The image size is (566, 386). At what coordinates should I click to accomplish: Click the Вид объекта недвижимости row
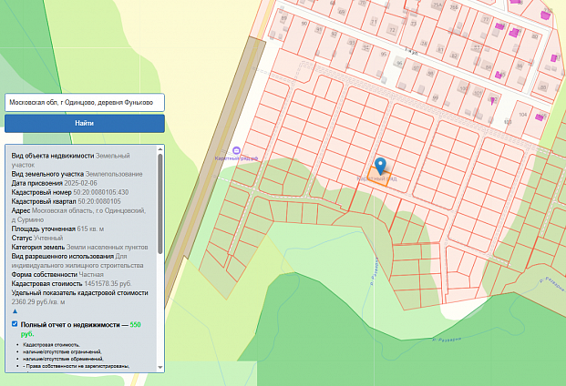point(71,160)
